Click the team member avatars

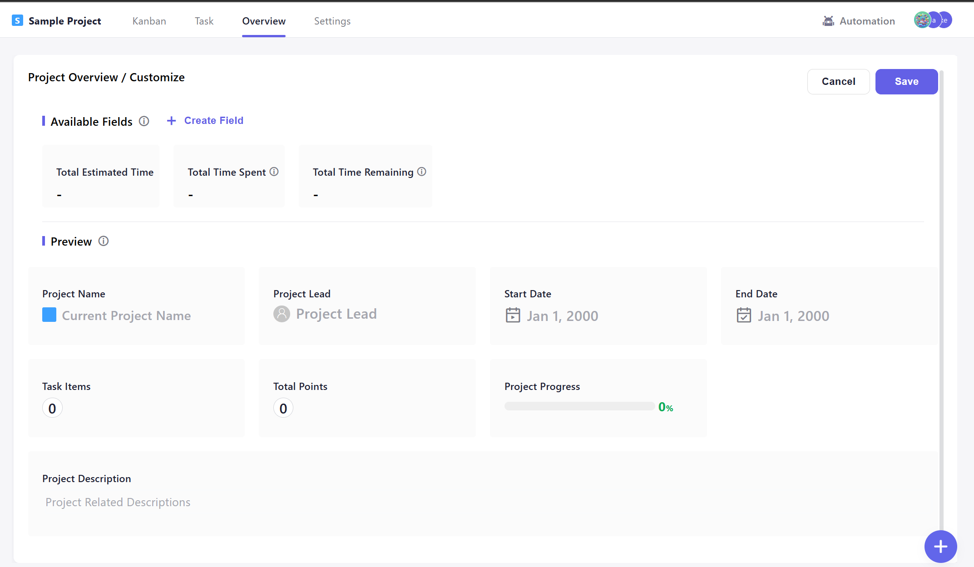coord(933,20)
